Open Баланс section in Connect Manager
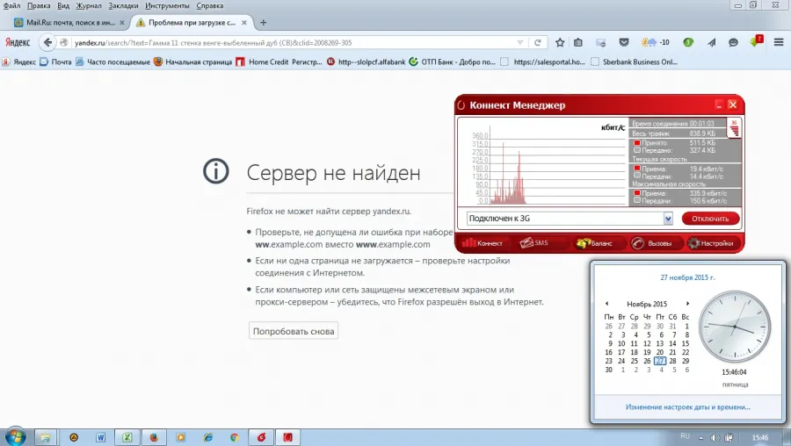The height and width of the screenshot is (446, 791). pyautogui.click(x=594, y=243)
